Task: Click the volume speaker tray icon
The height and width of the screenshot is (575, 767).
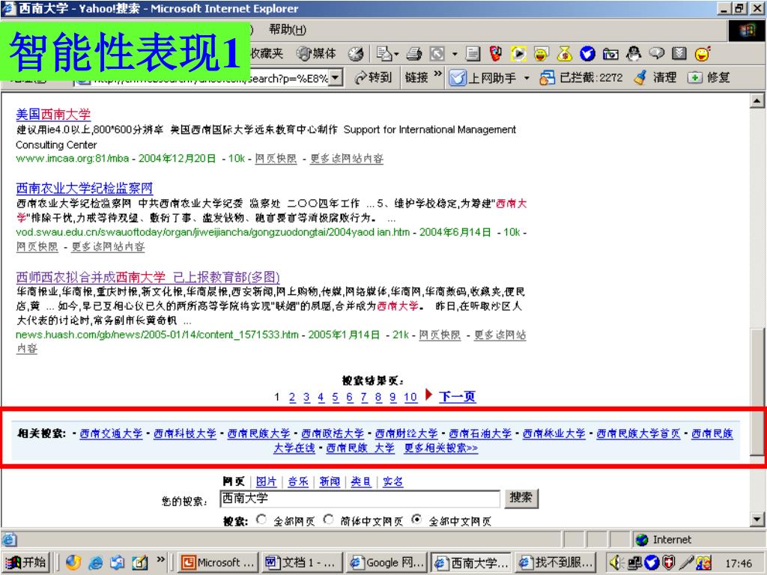Action: [616, 563]
